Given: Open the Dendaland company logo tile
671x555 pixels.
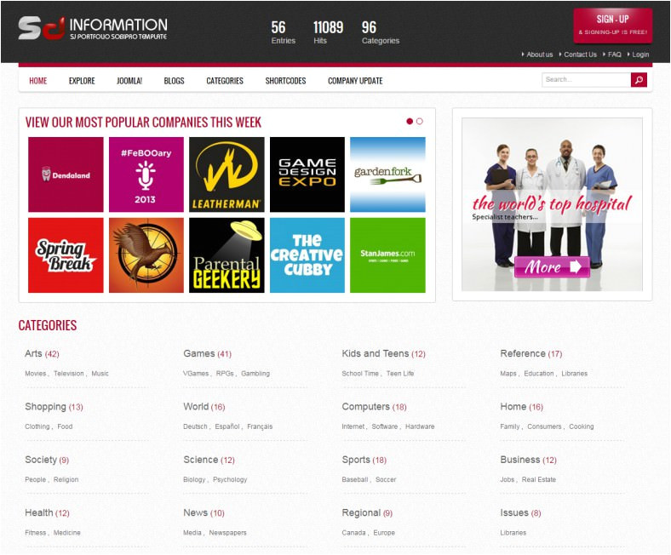Looking at the screenshot, I should click(66, 175).
